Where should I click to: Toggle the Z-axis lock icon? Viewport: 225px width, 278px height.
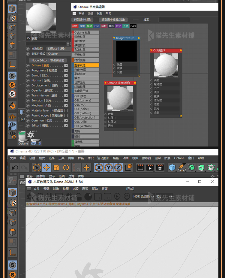click(x=118, y=168)
